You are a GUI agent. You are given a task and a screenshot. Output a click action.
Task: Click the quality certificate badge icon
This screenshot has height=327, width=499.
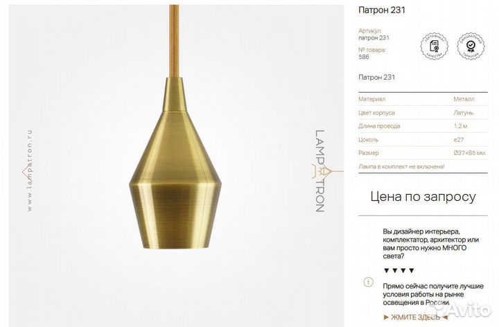[x=434, y=46]
